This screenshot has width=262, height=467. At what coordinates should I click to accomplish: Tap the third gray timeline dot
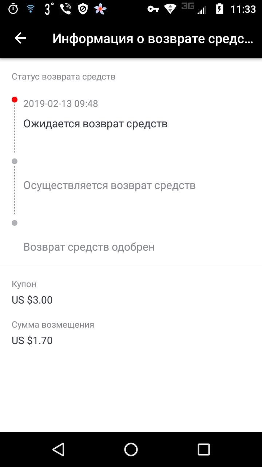tap(15, 223)
